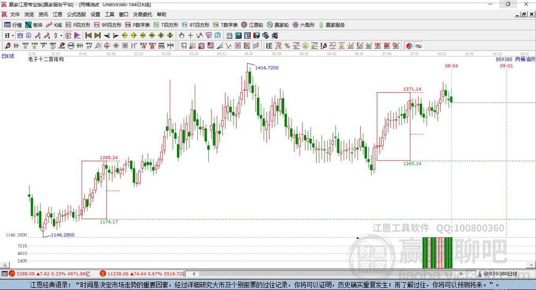Open the 六角形 hexagon tool
Screen dimensions: 536x290
pyautogui.click(x=304, y=25)
